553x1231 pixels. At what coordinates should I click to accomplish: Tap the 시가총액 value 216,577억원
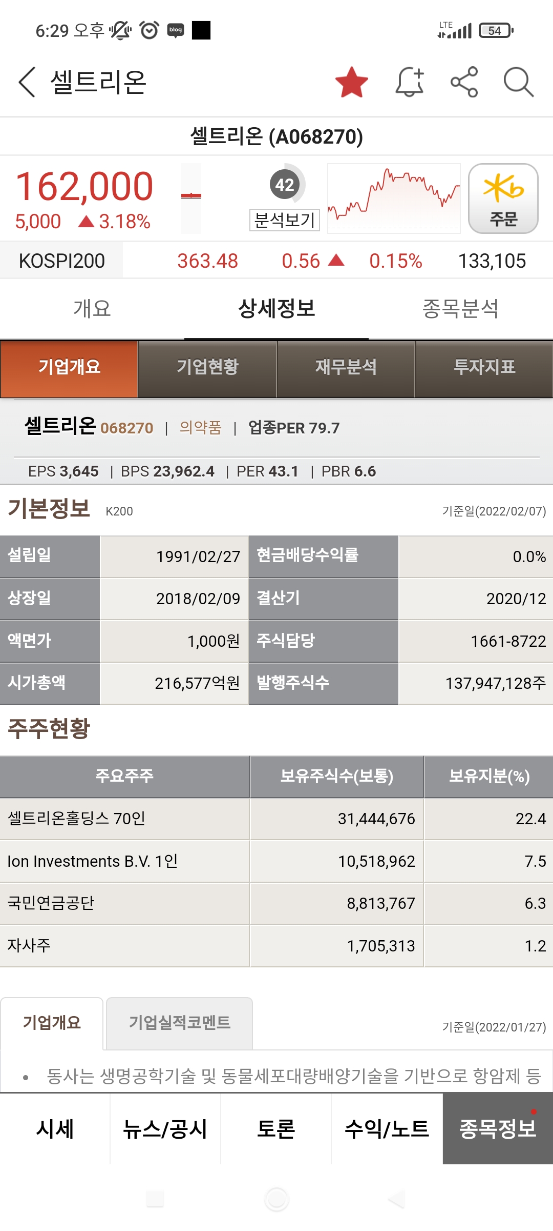[197, 683]
